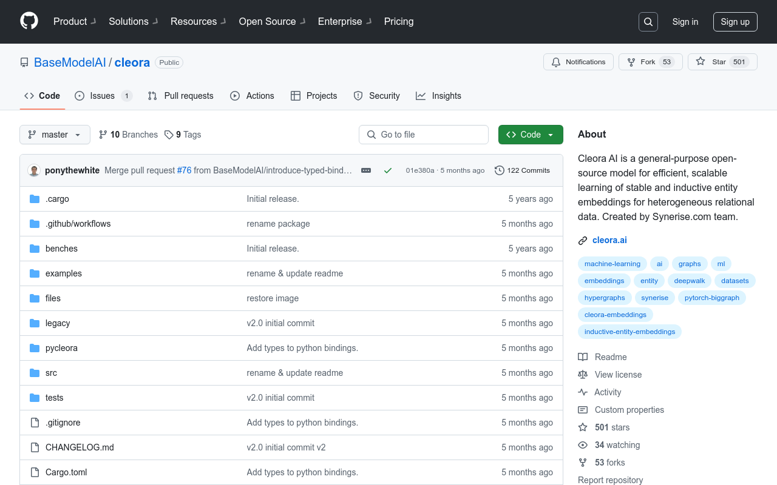The height and width of the screenshot is (485, 777).
Task: Click the license scale icon
Action: pyautogui.click(x=583, y=375)
